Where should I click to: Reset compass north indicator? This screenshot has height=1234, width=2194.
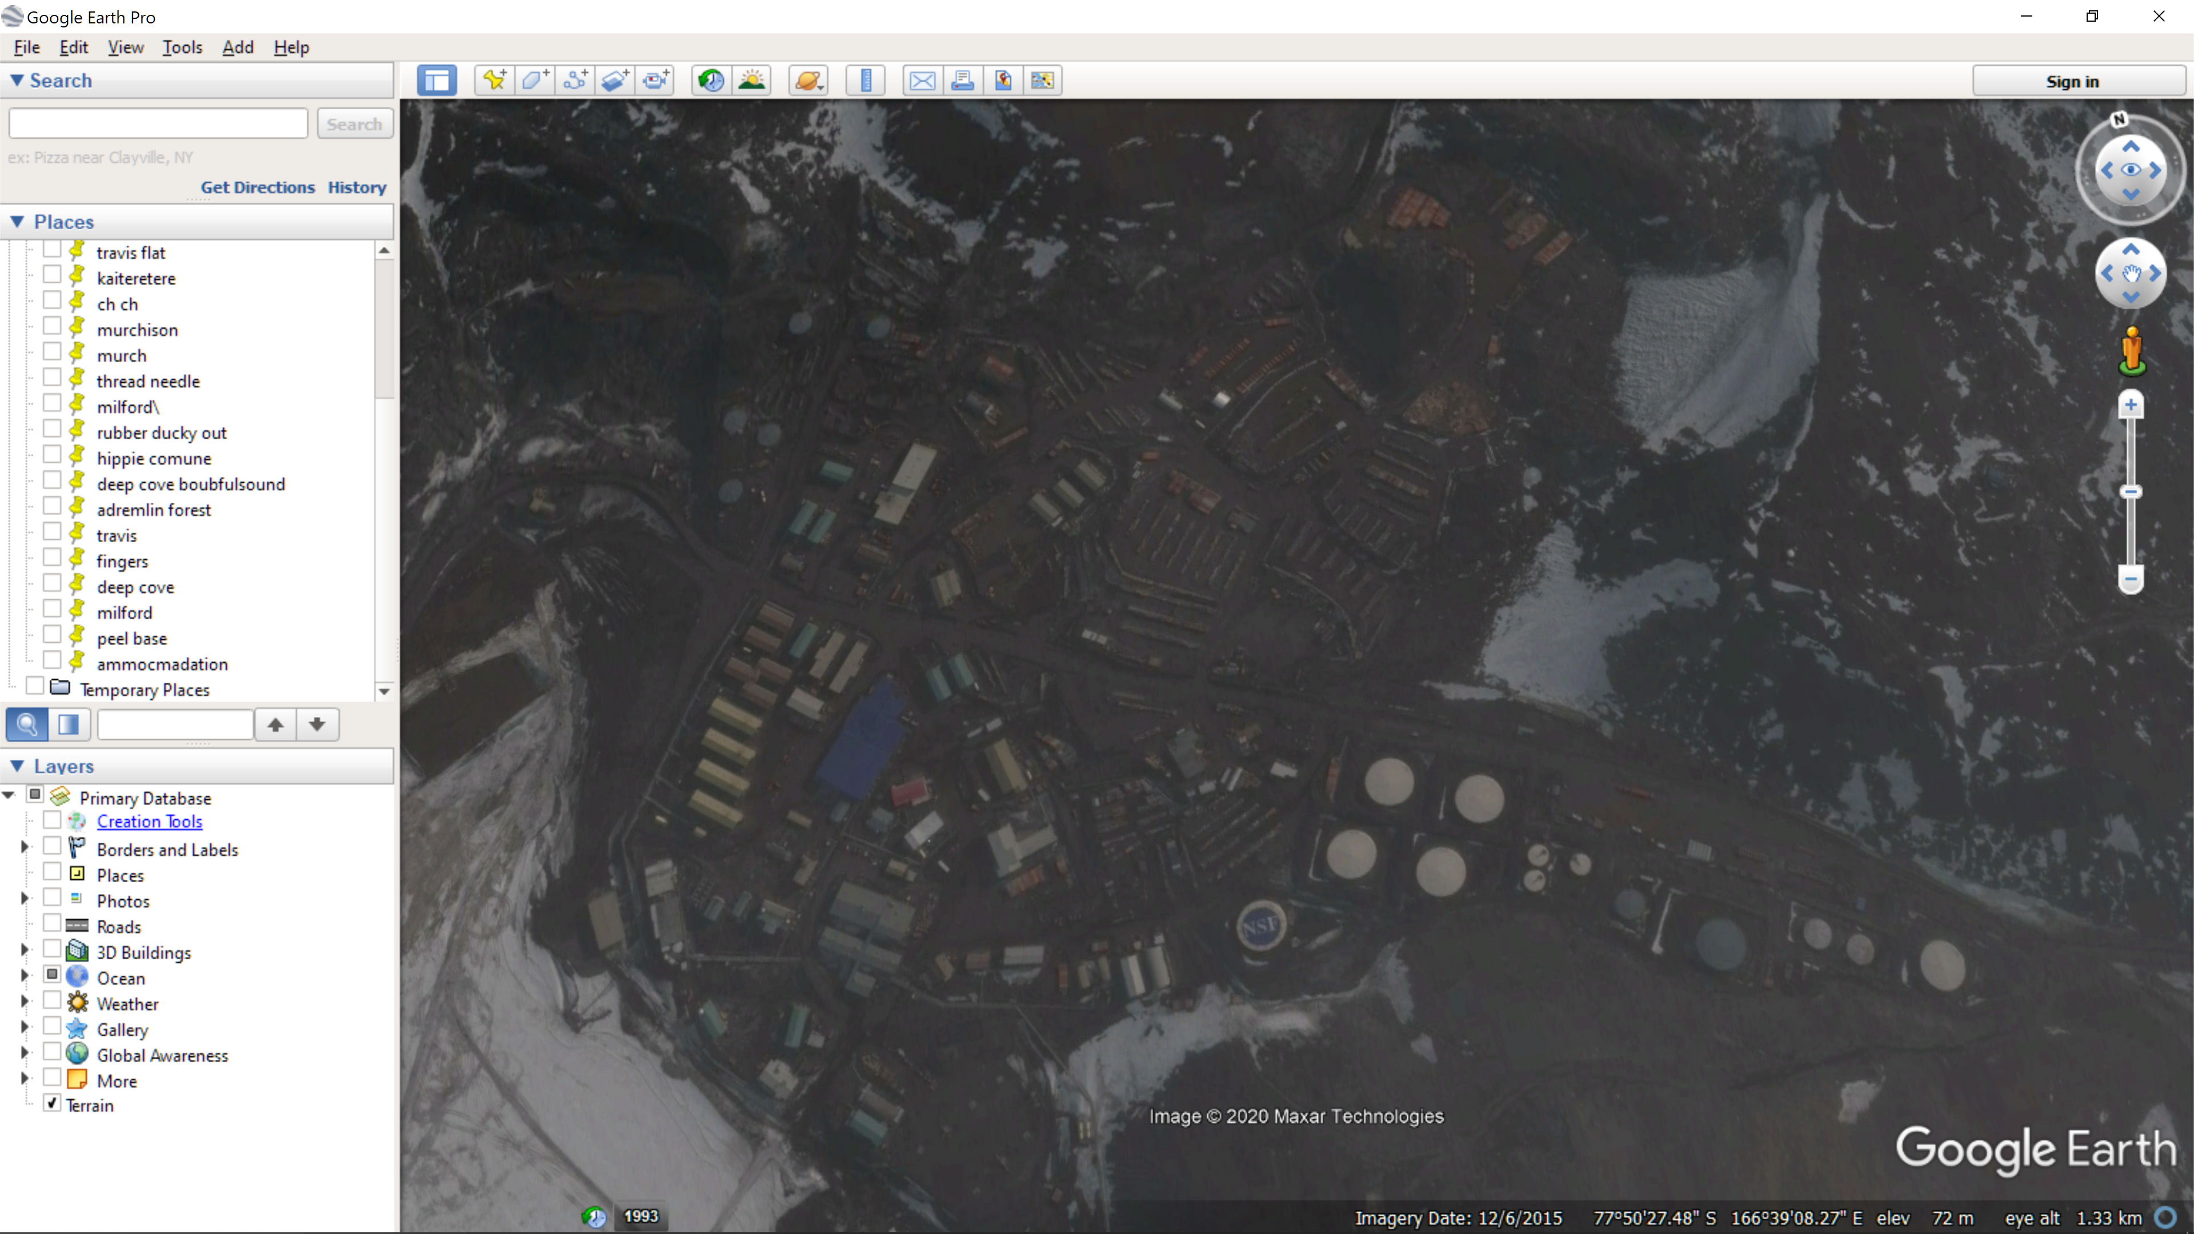(x=2120, y=119)
